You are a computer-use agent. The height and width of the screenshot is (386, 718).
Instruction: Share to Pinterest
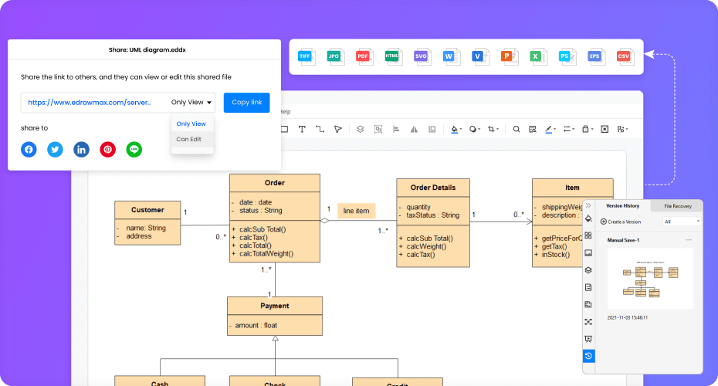coord(107,149)
